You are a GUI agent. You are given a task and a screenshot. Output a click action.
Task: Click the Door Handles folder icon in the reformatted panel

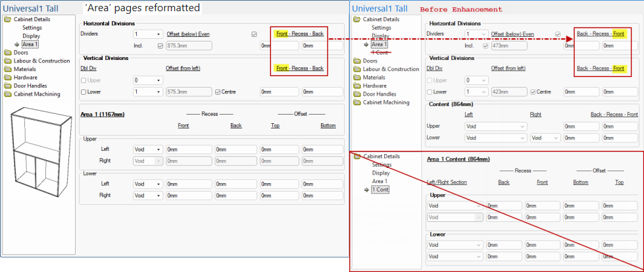click(8, 86)
